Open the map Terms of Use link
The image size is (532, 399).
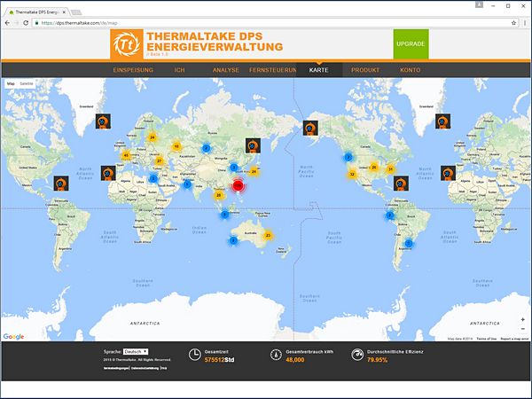486,339
